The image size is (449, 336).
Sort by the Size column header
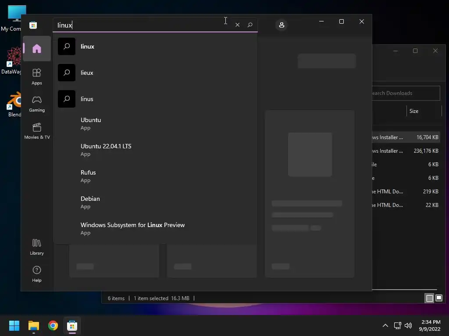(x=424, y=111)
